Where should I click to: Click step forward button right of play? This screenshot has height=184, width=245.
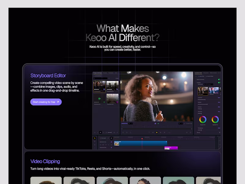160,132
